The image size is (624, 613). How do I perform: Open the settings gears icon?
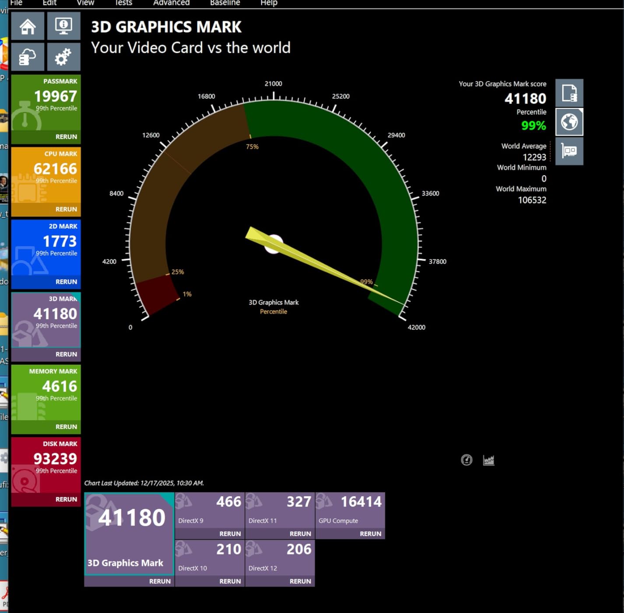(x=63, y=57)
